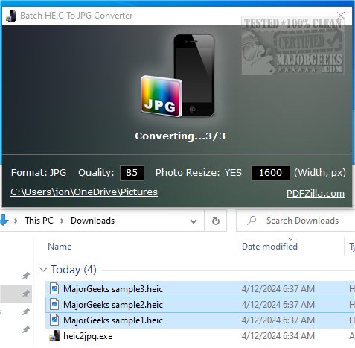This screenshot has height=348, width=355.
Task: Sort files by Date modified column
Action: click(x=269, y=247)
